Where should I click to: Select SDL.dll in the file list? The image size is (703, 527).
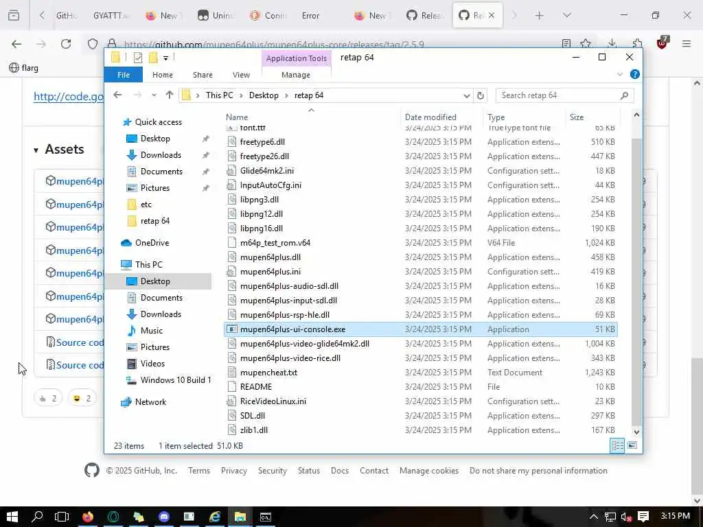(253, 415)
